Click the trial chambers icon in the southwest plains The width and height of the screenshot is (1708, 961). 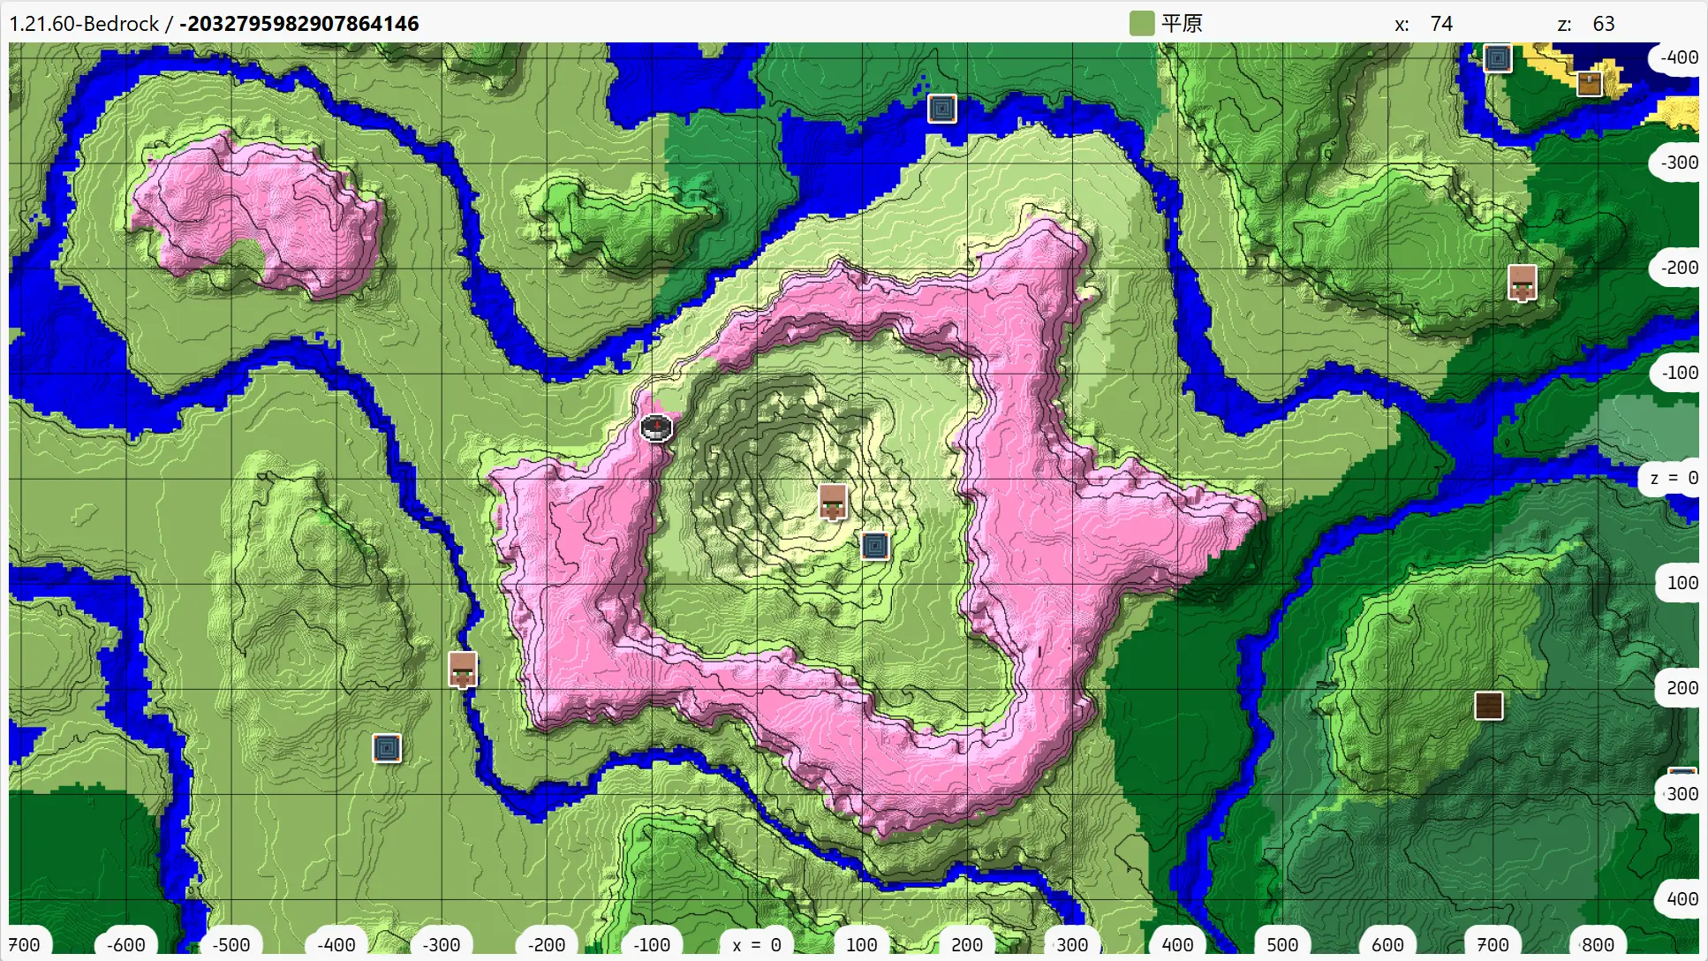point(387,748)
